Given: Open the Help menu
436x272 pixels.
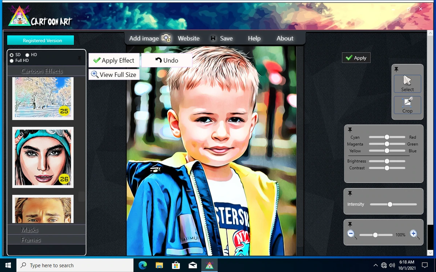Looking at the screenshot, I should (254, 38).
